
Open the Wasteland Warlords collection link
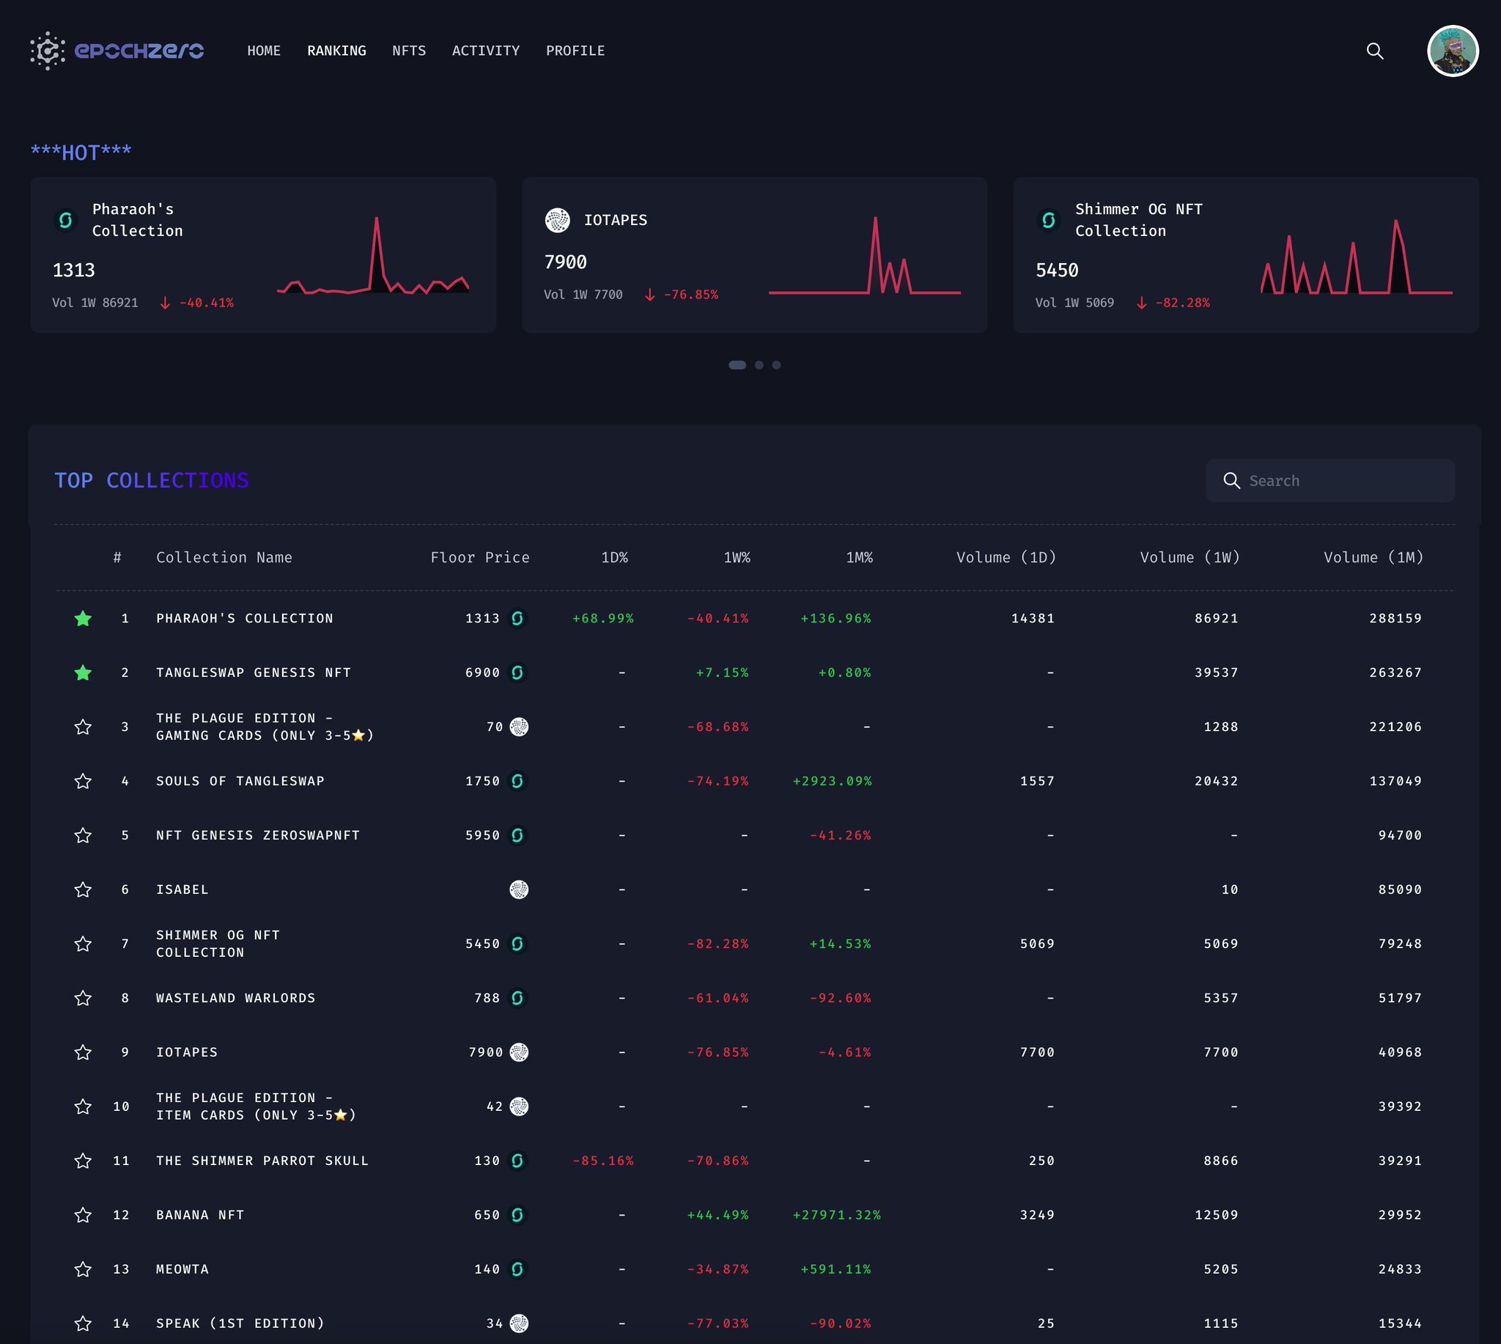point(235,998)
